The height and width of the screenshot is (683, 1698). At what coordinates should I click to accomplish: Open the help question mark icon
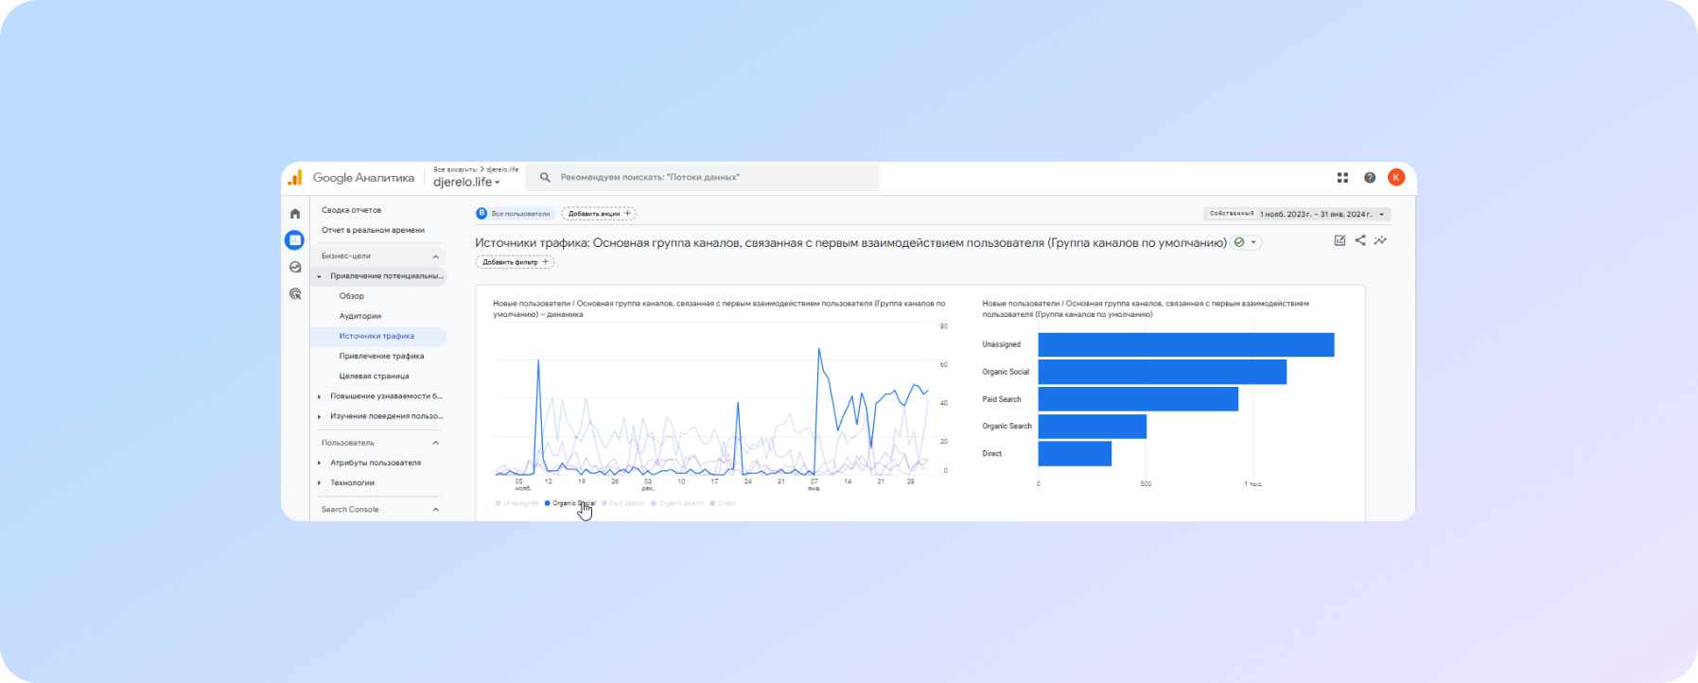tap(1370, 178)
